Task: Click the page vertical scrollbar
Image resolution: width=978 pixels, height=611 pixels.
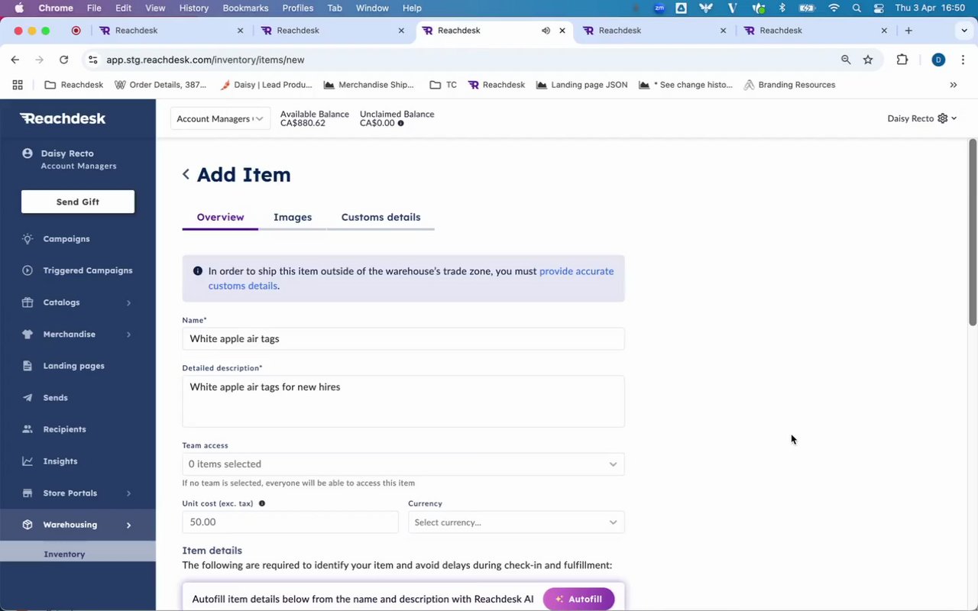Action: click(973, 233)
